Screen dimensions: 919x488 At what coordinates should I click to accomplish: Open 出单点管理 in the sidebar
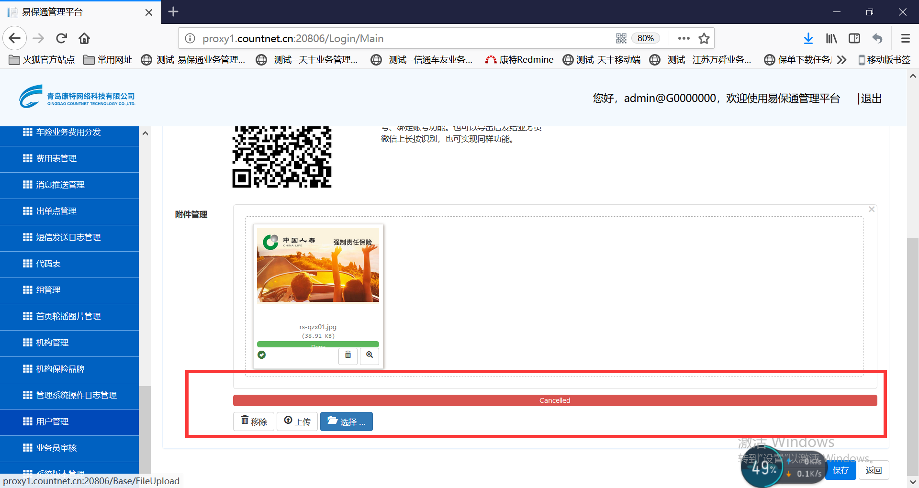[69, 211]
